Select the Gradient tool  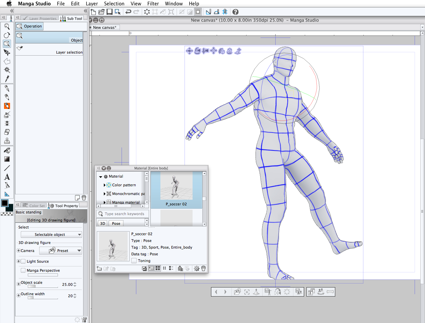click(x=7, y=159)
